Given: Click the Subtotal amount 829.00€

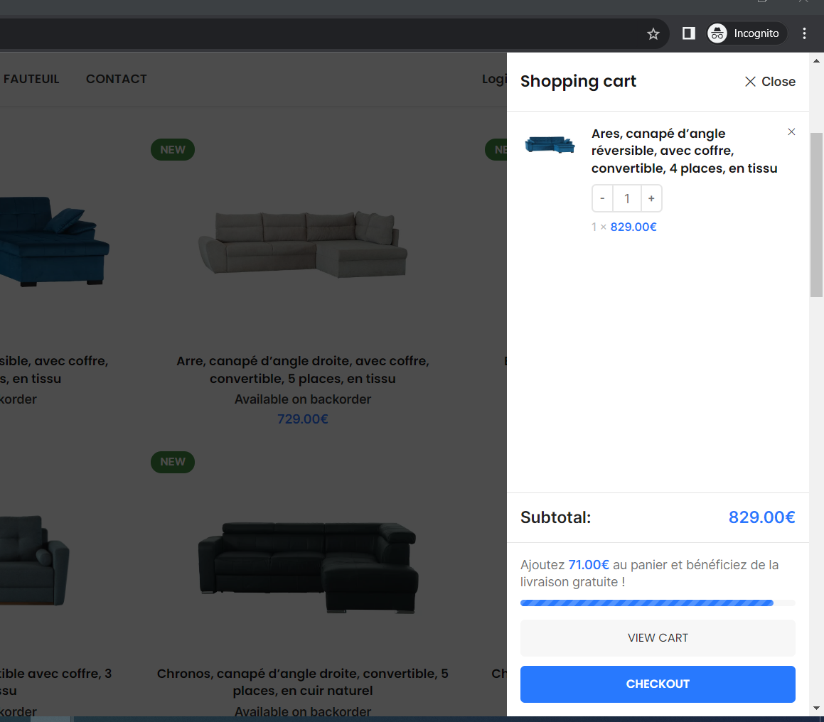Looking at the screenshot, I should (x=761, y=517).
